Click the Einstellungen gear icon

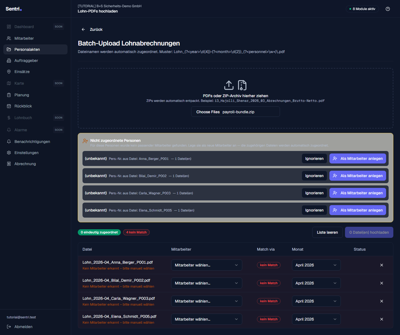9,153
